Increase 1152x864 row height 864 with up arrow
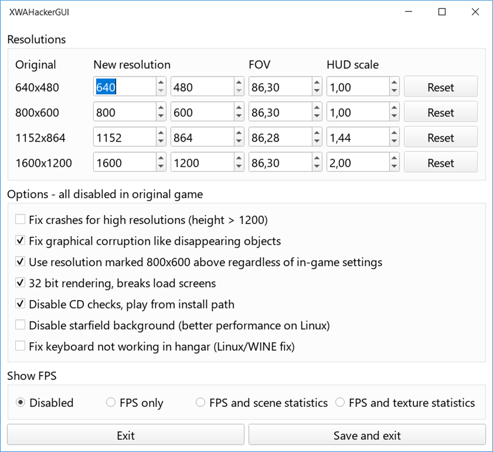This screenshot has width=493, height=452. (239, 133)
